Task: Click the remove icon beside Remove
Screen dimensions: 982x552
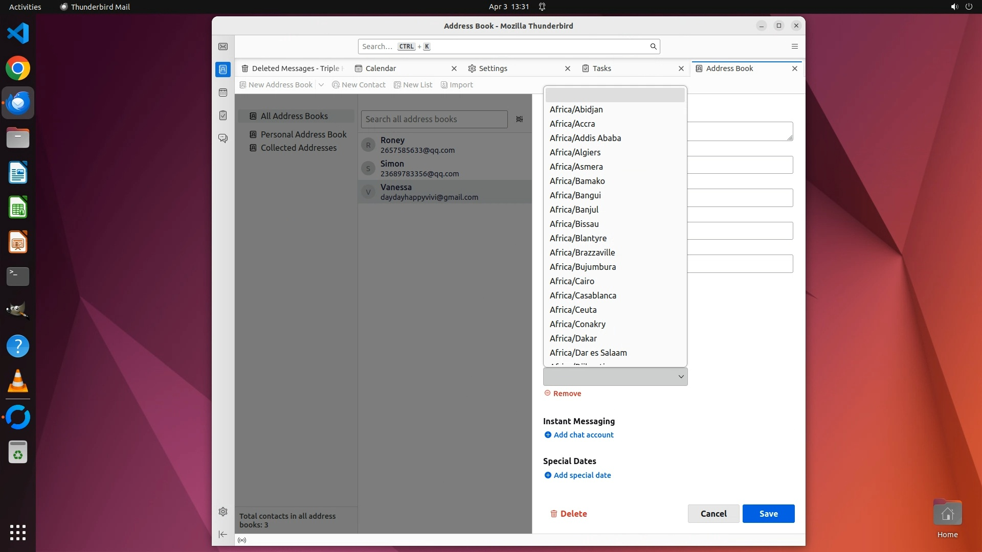Action: [x=547, y=393]
